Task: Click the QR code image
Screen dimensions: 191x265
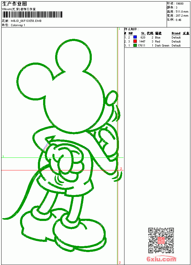Action: 161,240
